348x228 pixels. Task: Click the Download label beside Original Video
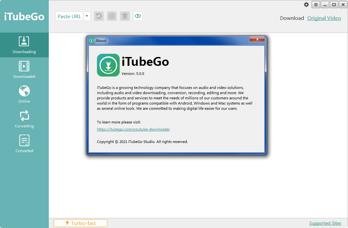[x=292, y=18]
